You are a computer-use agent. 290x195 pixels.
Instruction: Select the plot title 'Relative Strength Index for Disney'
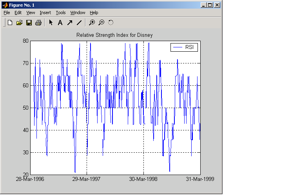pos(114,35)
